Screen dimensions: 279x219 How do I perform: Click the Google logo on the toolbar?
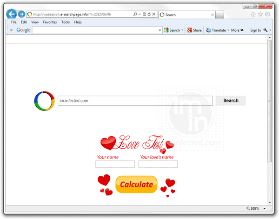[24, 30]
